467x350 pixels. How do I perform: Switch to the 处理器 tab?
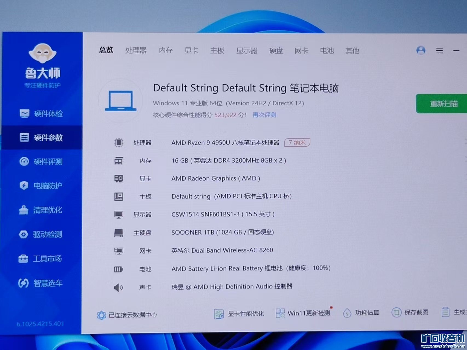coord(136,50)
